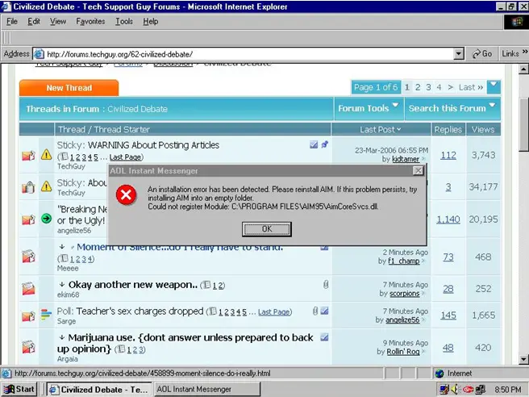
Task: Open Okay another new weapon thread
Action: (132, 285)
